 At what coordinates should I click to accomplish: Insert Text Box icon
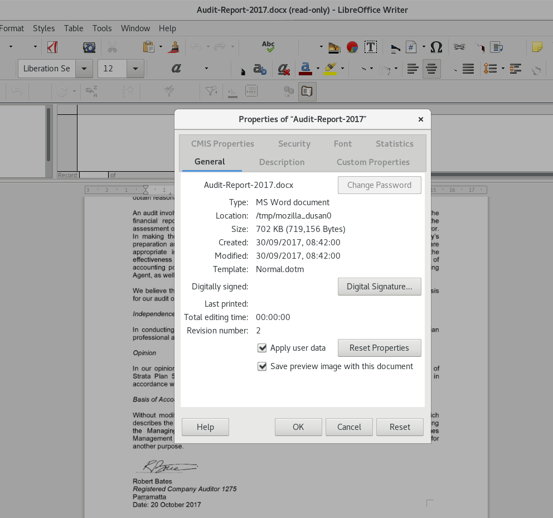(x=371, y=47)
